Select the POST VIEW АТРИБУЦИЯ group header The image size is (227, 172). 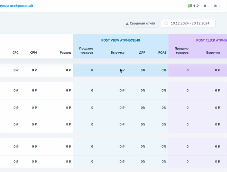point(120,40)
